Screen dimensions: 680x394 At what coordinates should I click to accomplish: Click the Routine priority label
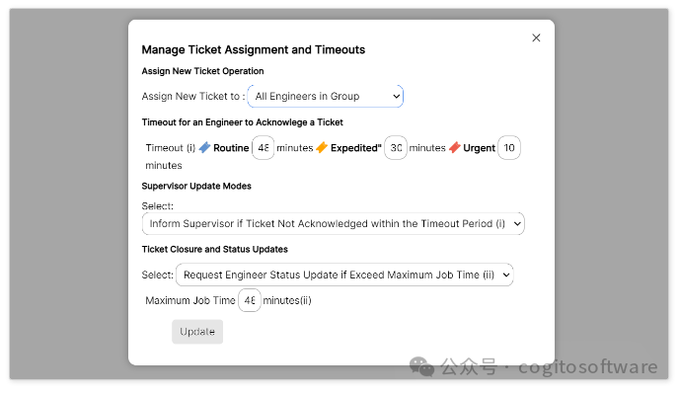[231, 148]
